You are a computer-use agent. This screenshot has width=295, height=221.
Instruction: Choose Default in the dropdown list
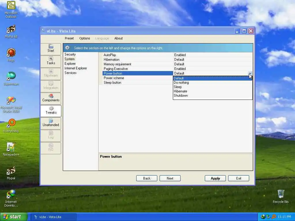pyautogui.click(x=213, y=78)
